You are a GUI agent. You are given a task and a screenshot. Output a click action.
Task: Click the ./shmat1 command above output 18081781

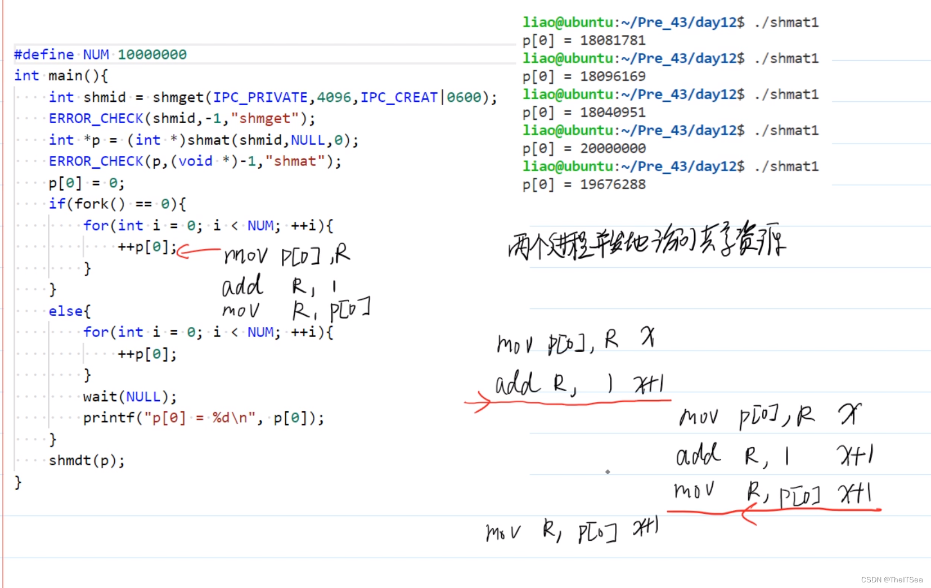pyautogui.click(x=786, y=23)
